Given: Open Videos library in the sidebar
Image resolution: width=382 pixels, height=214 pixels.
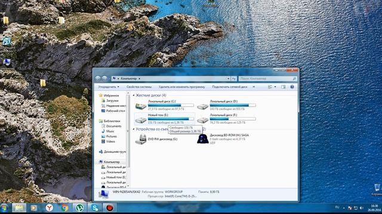Looking at the screenshot, I should click(110, 141).
